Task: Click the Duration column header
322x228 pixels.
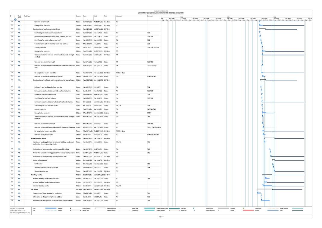Action: 78,15
